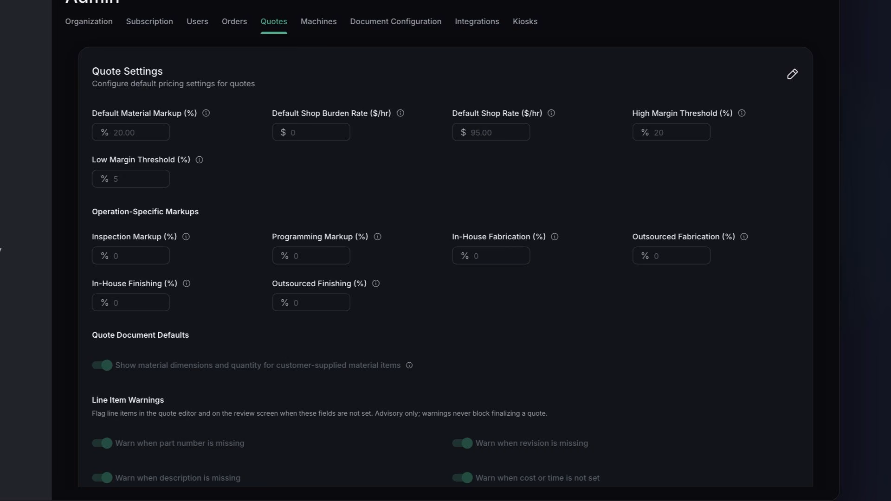Click the Low Margin Threshold field
Image resolution: width=891 pixels, height=501 pixels.
tap(131, 179)
